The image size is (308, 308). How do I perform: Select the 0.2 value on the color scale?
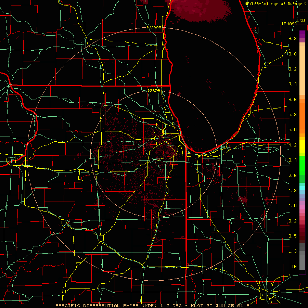[293, 221]
